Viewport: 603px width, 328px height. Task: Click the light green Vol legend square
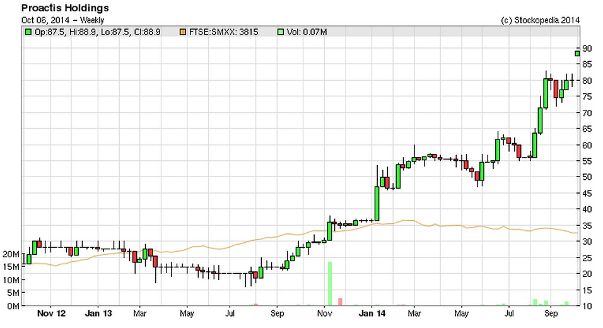(x=280, y=32)
